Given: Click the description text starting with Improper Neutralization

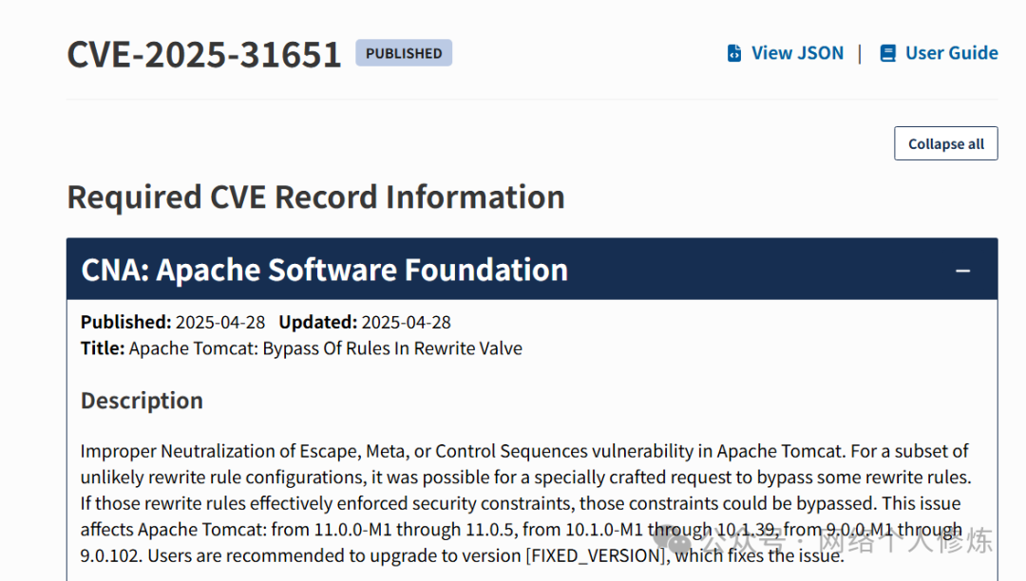Looking at the screenshot, I should (x=526, y=503).
